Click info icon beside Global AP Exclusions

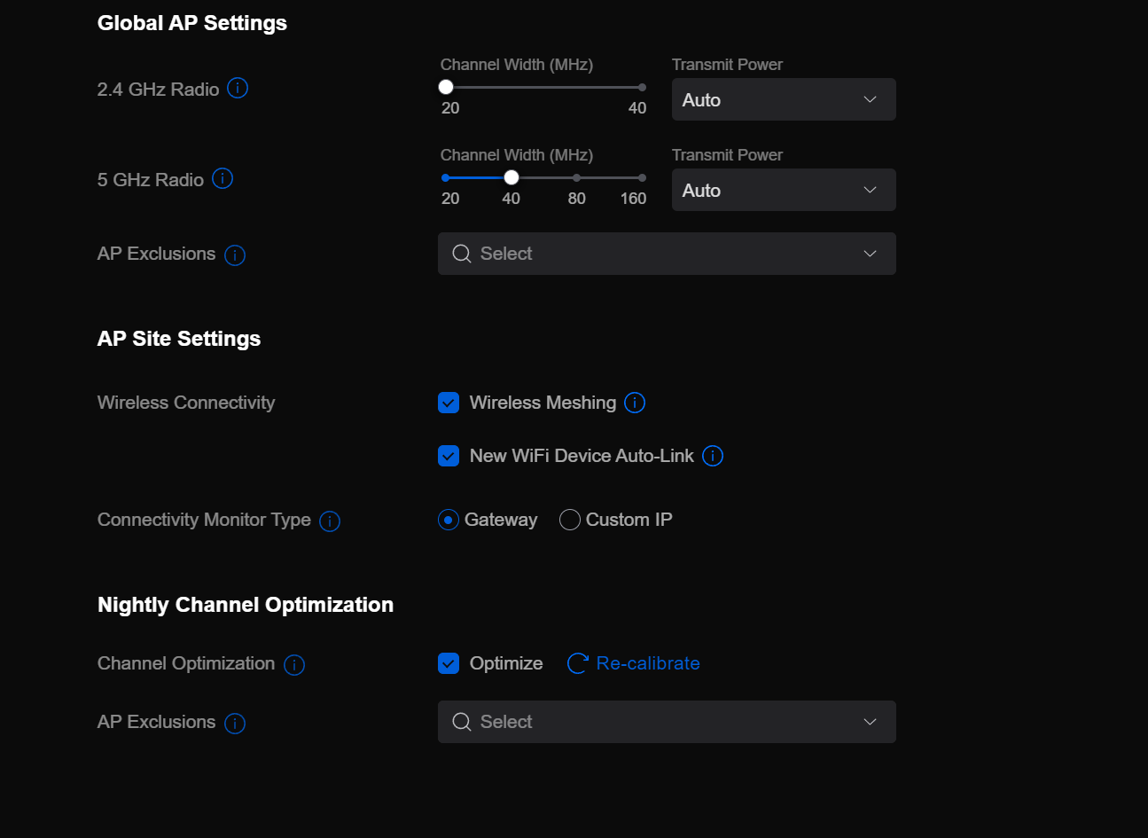(235, 255)
